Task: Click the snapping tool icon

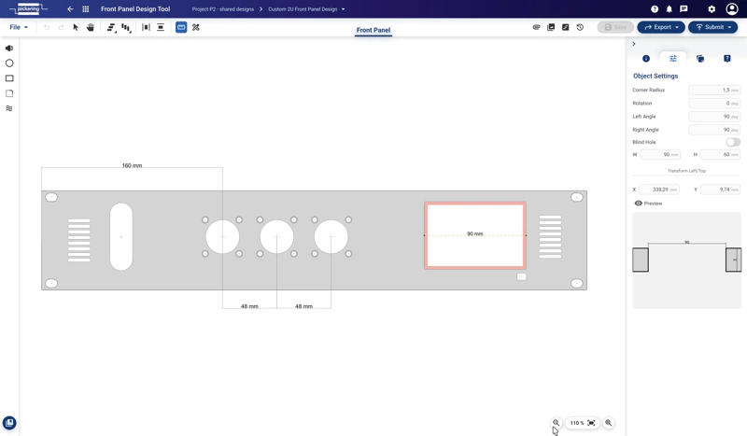Action: pyautogui.click(x=196, y=28)
